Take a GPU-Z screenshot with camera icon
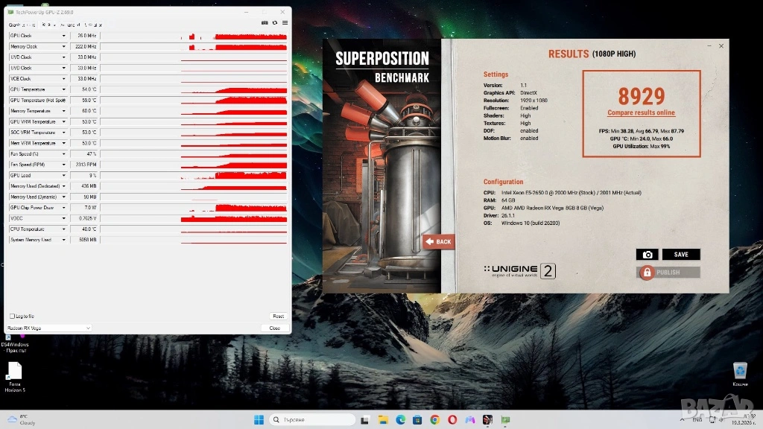763x429 pixels. tap(265, 23)
